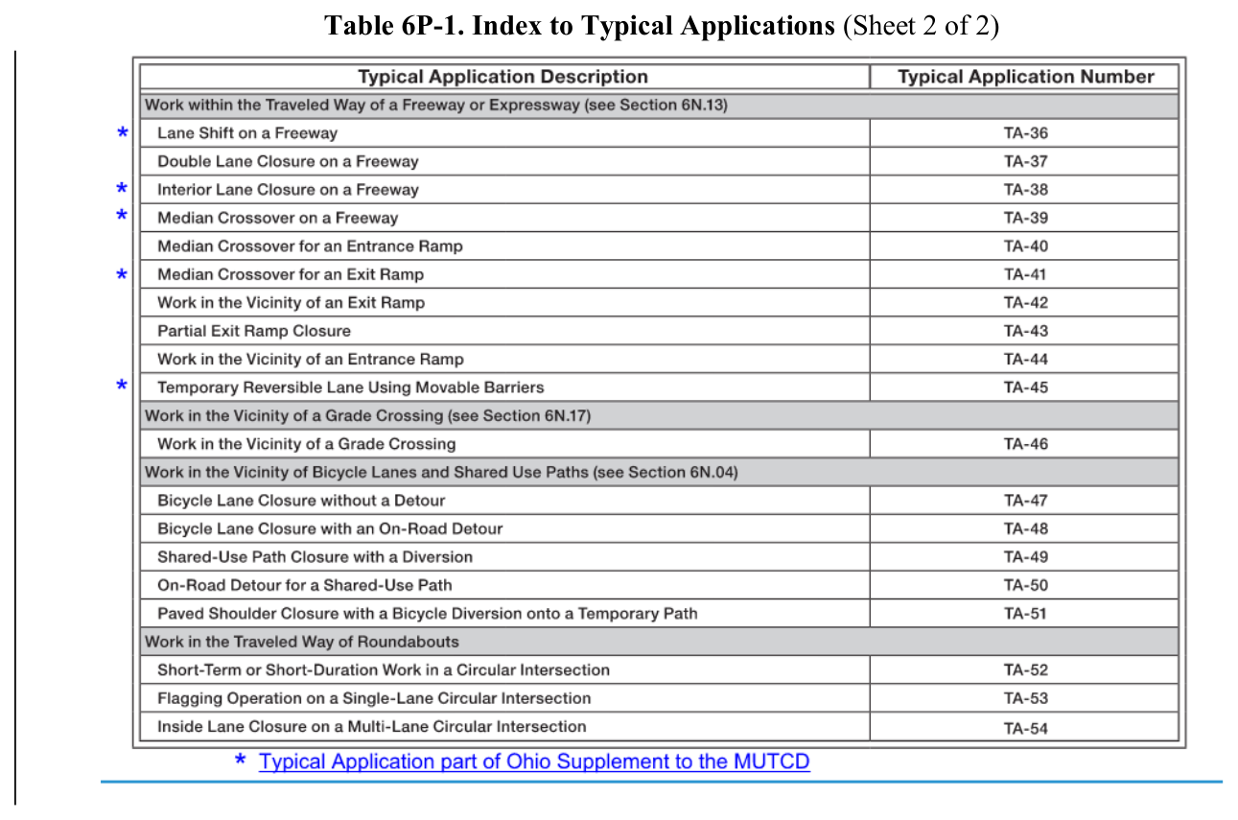Click the TA-50 application number
Image resolution: width=1238 pixels, height=820 pixels.
coord(1025,585)
